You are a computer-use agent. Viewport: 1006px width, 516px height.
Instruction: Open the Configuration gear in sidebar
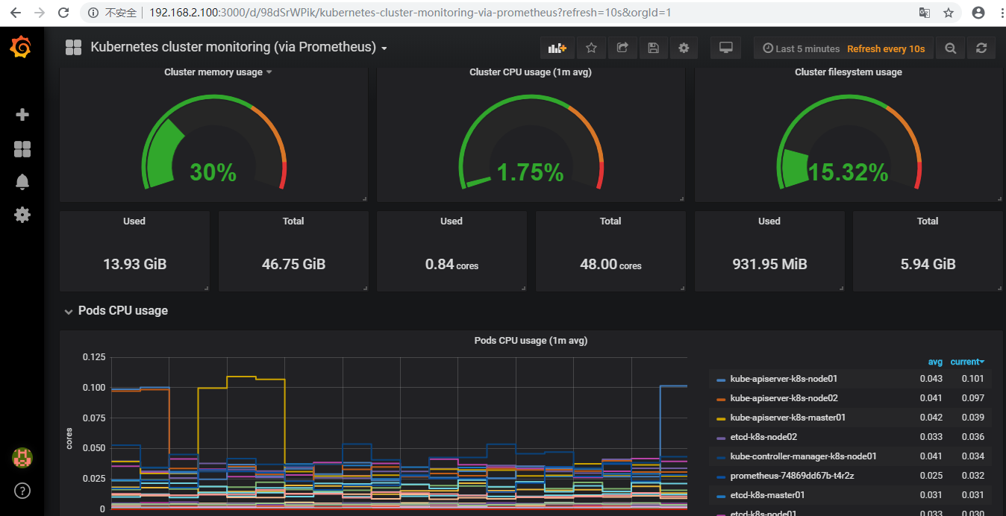coord(22,215)
